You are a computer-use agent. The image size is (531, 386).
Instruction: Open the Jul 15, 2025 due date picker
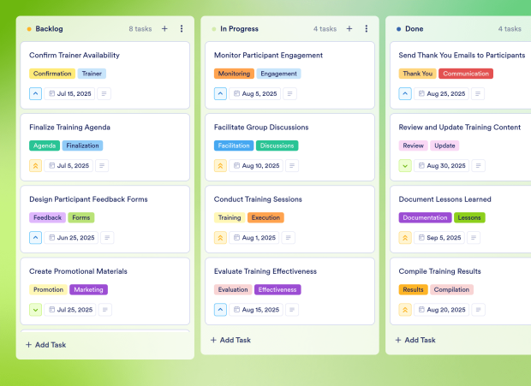(70, 93)
